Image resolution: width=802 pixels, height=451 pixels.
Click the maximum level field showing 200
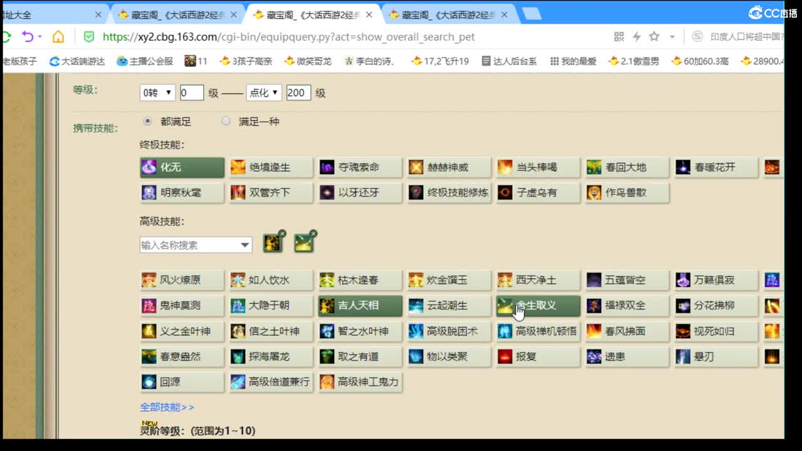pyautogui.click(x=298, y=93)
